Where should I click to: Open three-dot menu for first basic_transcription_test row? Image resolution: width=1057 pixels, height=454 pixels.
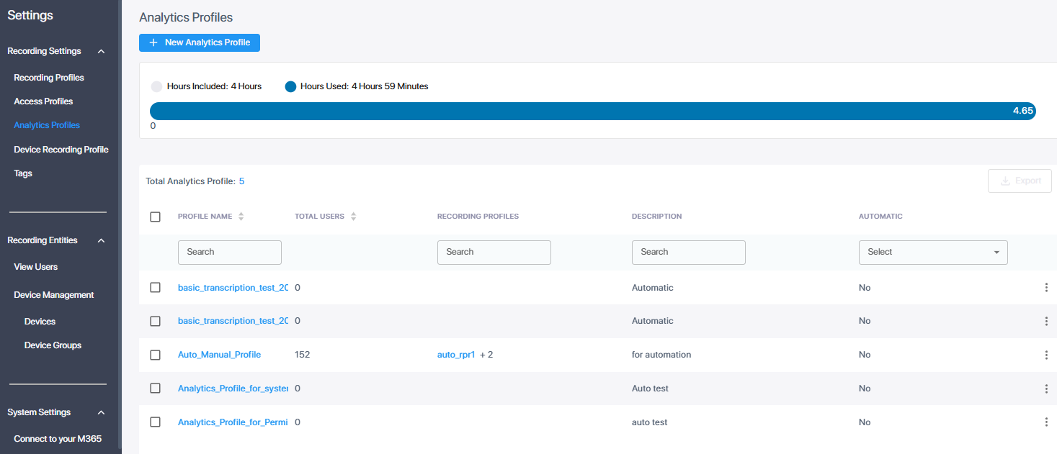pos(1046,288)
